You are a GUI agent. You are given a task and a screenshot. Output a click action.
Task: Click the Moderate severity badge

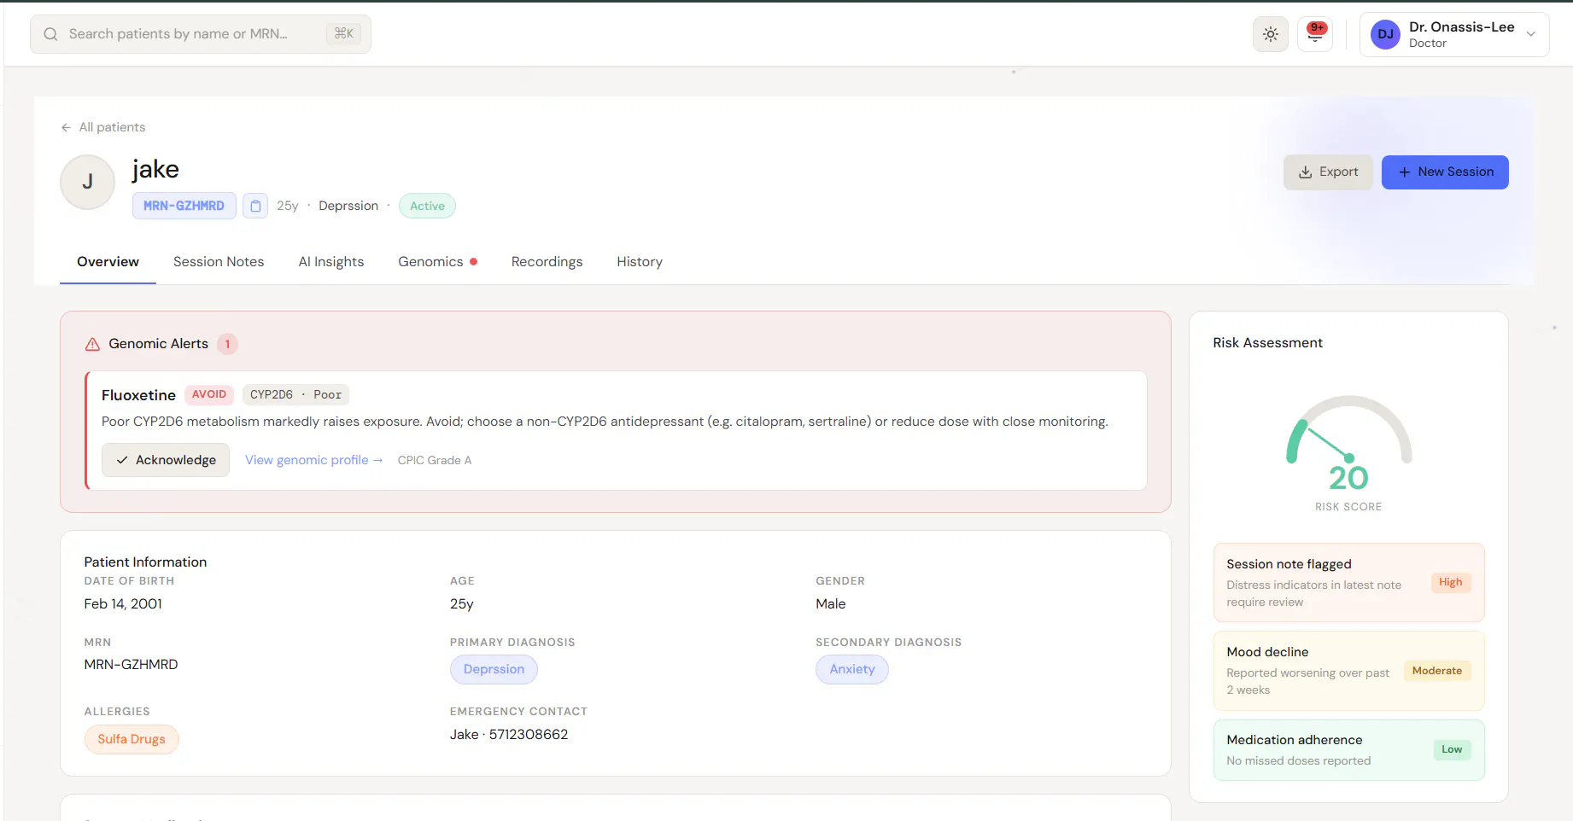click(1437, 671)
